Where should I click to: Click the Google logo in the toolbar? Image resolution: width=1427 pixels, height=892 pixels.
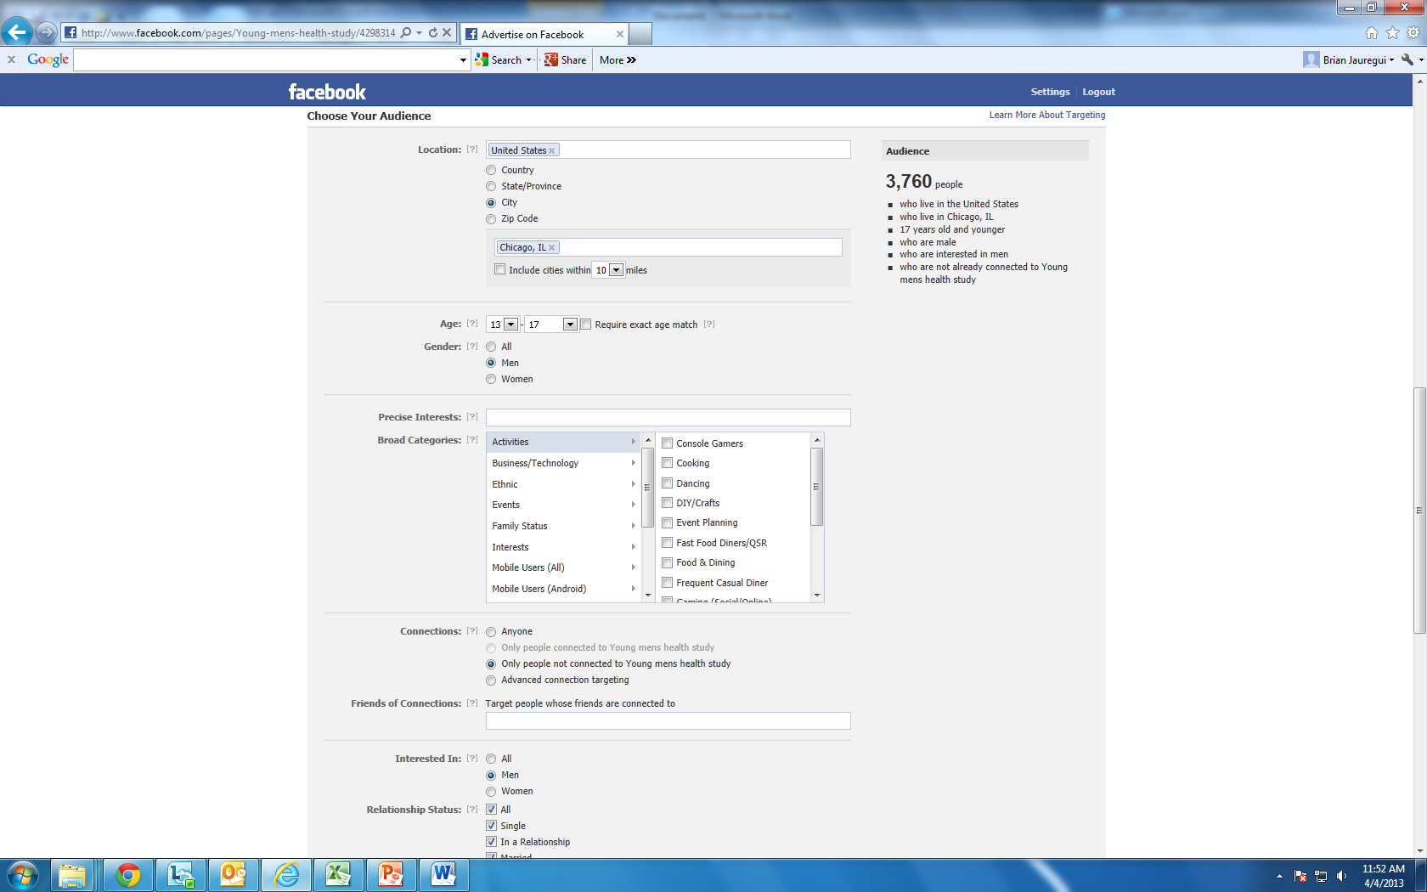tap(48, 59)
